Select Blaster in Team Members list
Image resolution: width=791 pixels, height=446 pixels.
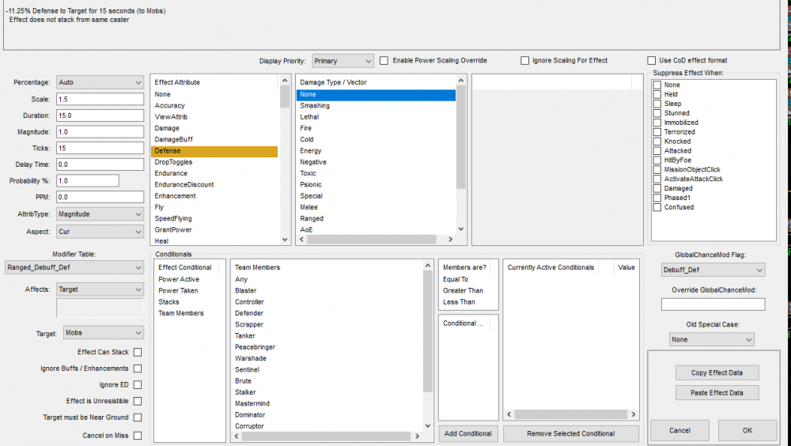click(x=245, y=290)
